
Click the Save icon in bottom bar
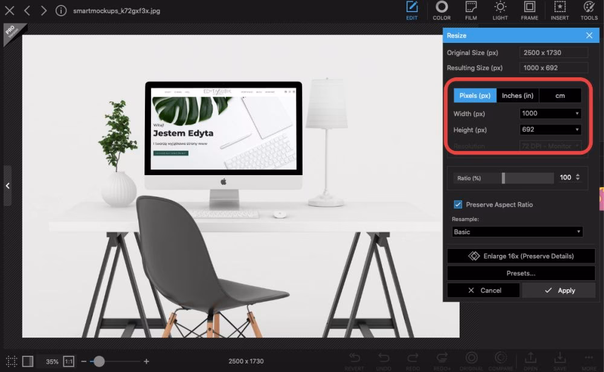(560, 360)
